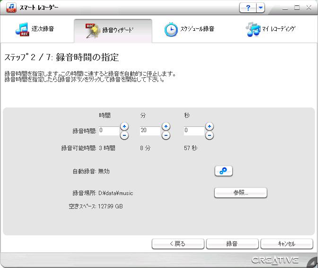Image resolution: width=323 pixels, height=268 pixels.
Task: Switch to the 逐次録音 tab
Action: [36, 29]
